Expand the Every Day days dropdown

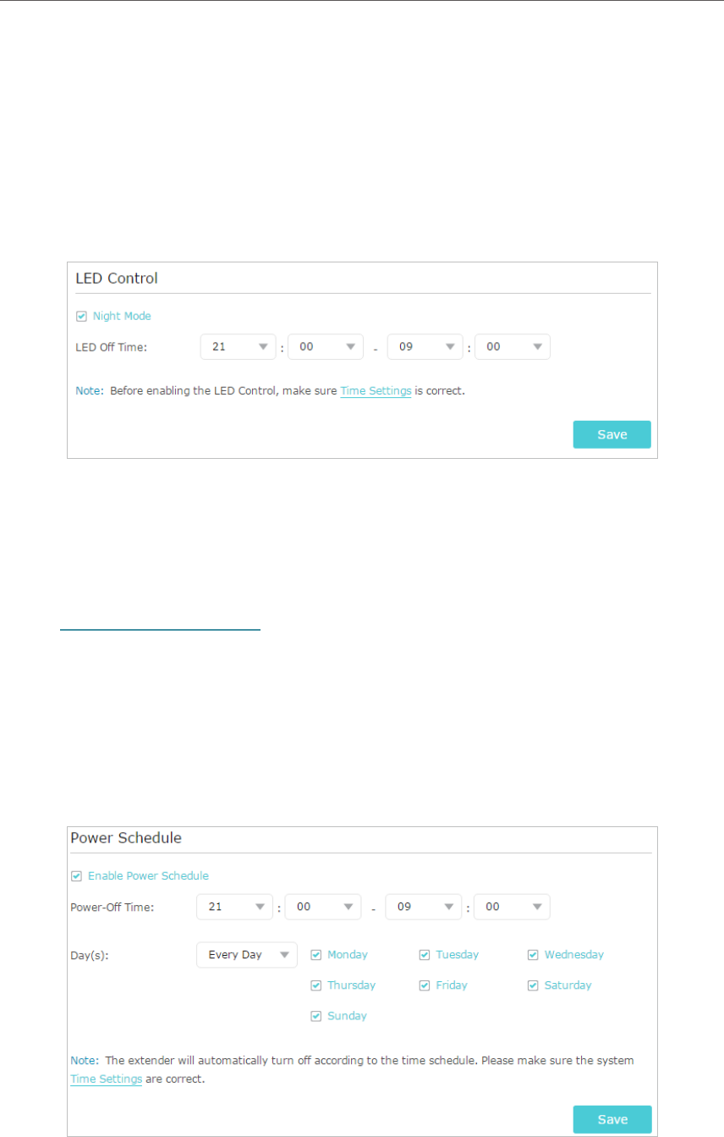pos(247,954)
